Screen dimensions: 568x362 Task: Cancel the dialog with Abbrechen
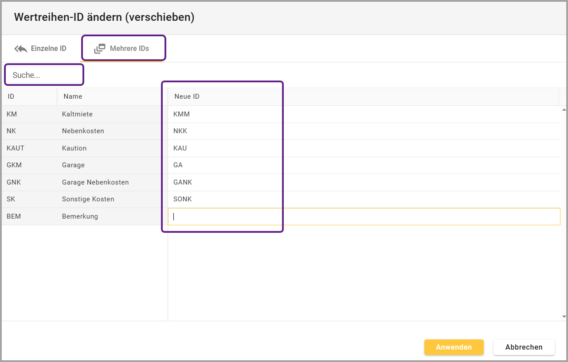tap(524, 347)
